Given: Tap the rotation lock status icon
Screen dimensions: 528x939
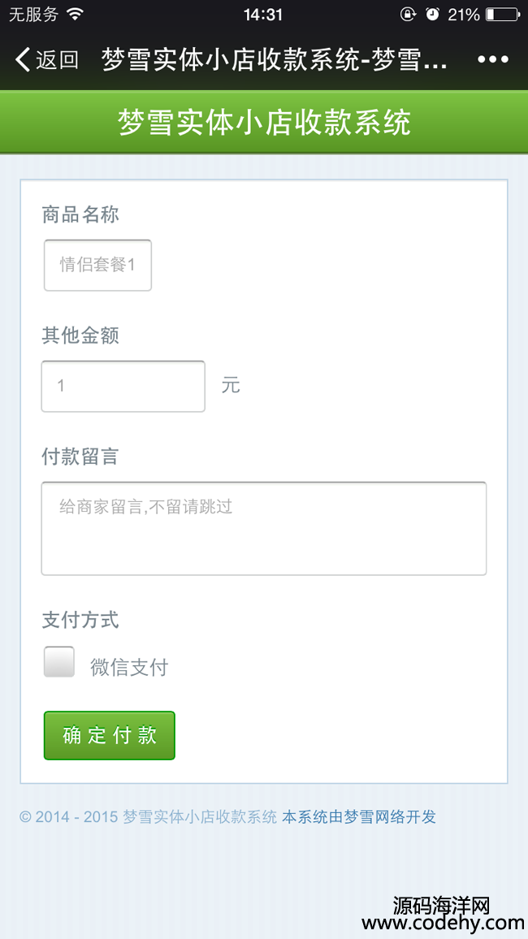Looking at the screenshot, I should [x=409, y=15].
